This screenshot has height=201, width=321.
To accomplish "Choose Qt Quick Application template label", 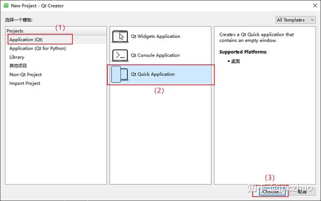I will coord(152,74).
